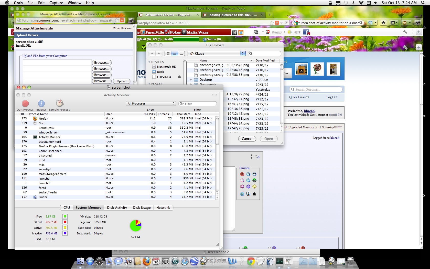Click the Log Out link
Screen dimensions: 430x269
pos(332,97)
